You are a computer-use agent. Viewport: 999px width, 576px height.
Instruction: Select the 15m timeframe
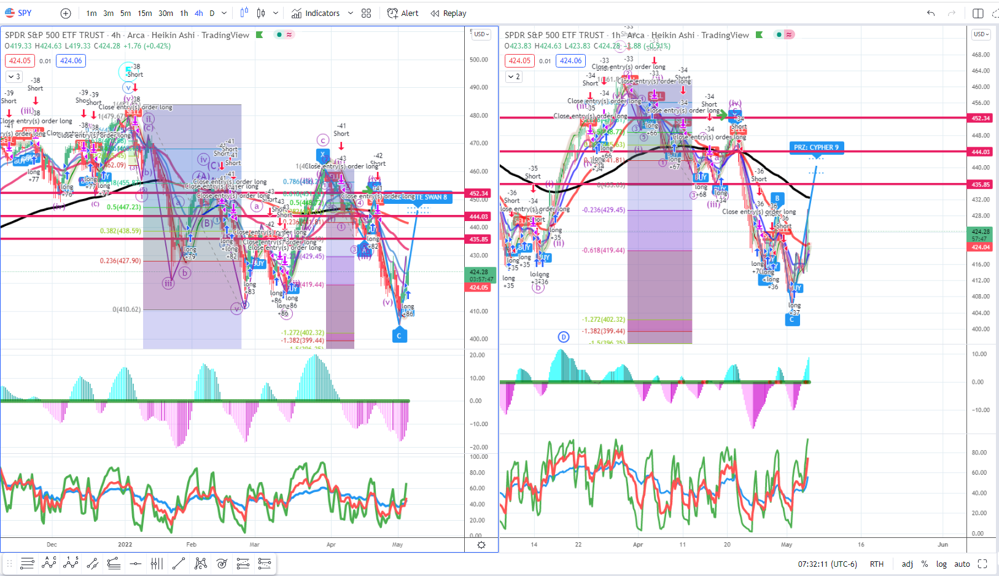(x=145, y=14)
